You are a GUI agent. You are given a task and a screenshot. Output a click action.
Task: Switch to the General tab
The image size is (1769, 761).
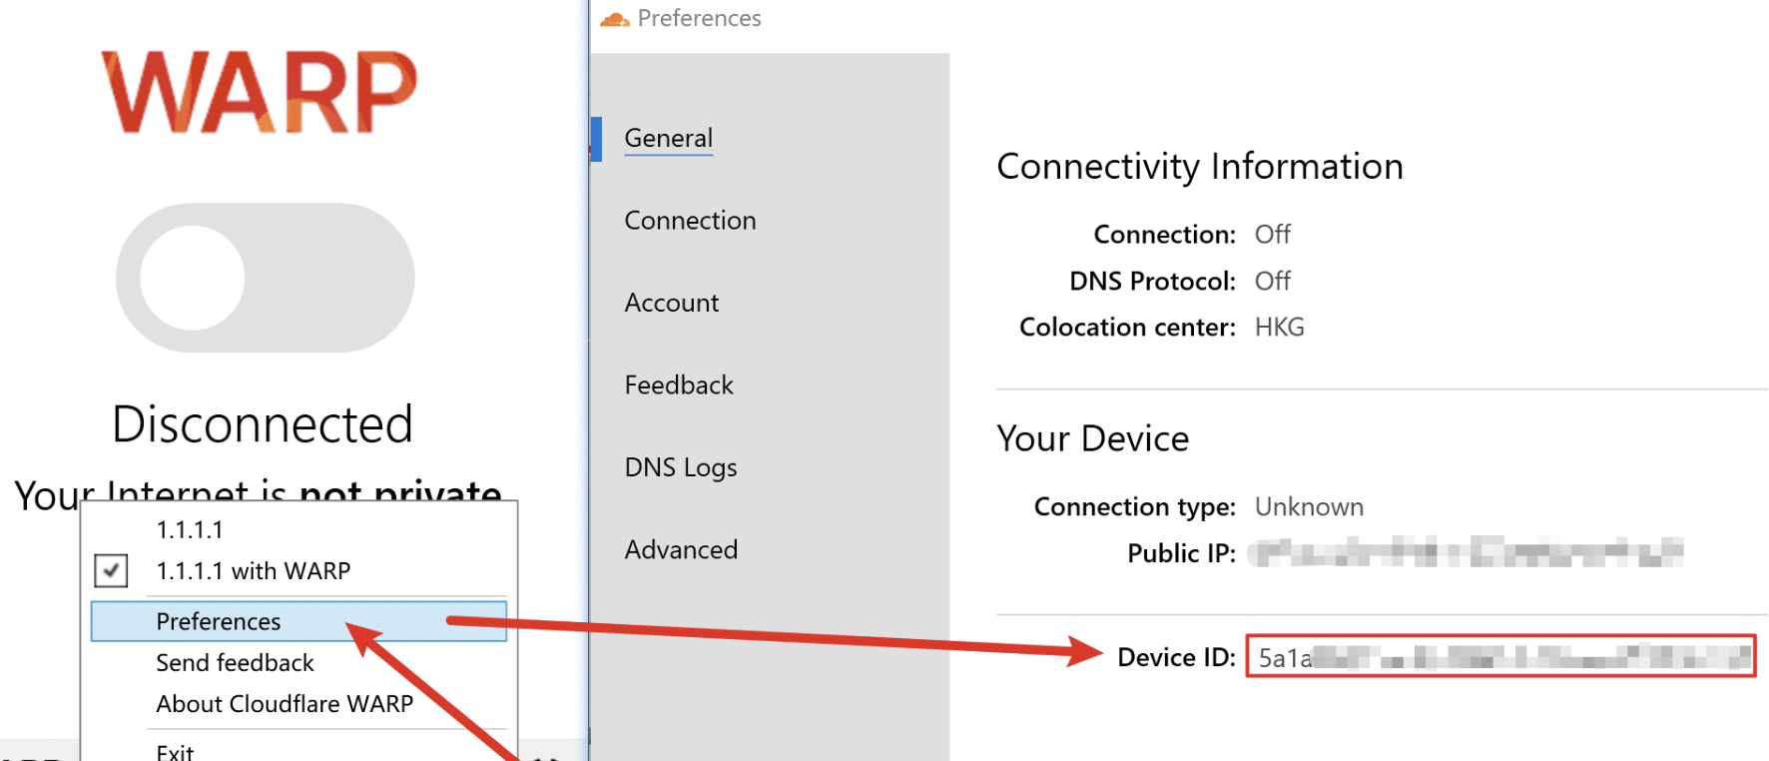pos(668,138)
